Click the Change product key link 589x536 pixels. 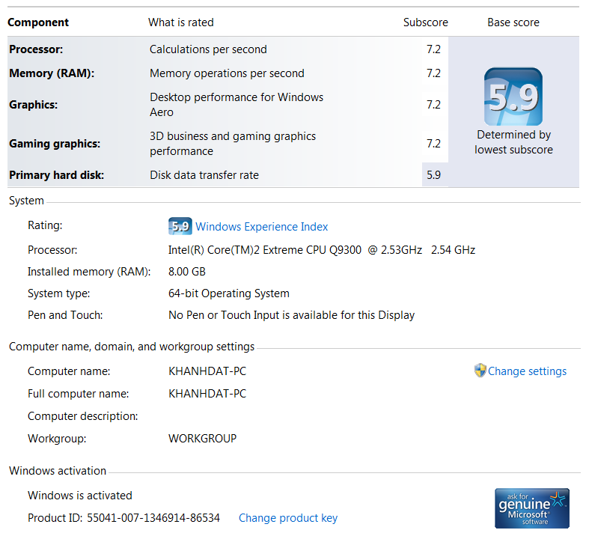pos(288,518)
